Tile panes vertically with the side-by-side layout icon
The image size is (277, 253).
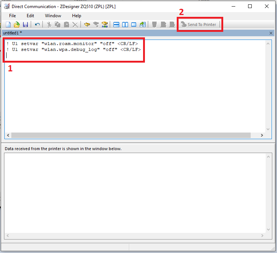[x=125, y=25]
